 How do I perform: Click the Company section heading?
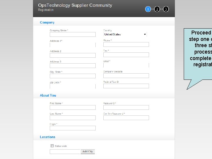[47, 22]
